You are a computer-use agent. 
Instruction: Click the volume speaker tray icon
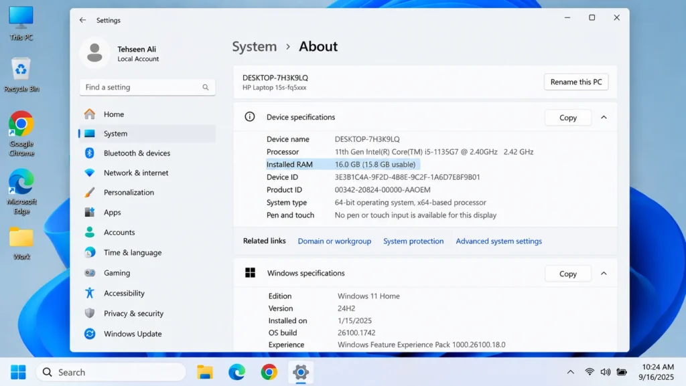606,372
